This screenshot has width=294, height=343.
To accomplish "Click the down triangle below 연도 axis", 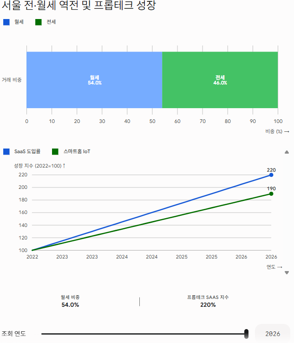I will (287, 272).
